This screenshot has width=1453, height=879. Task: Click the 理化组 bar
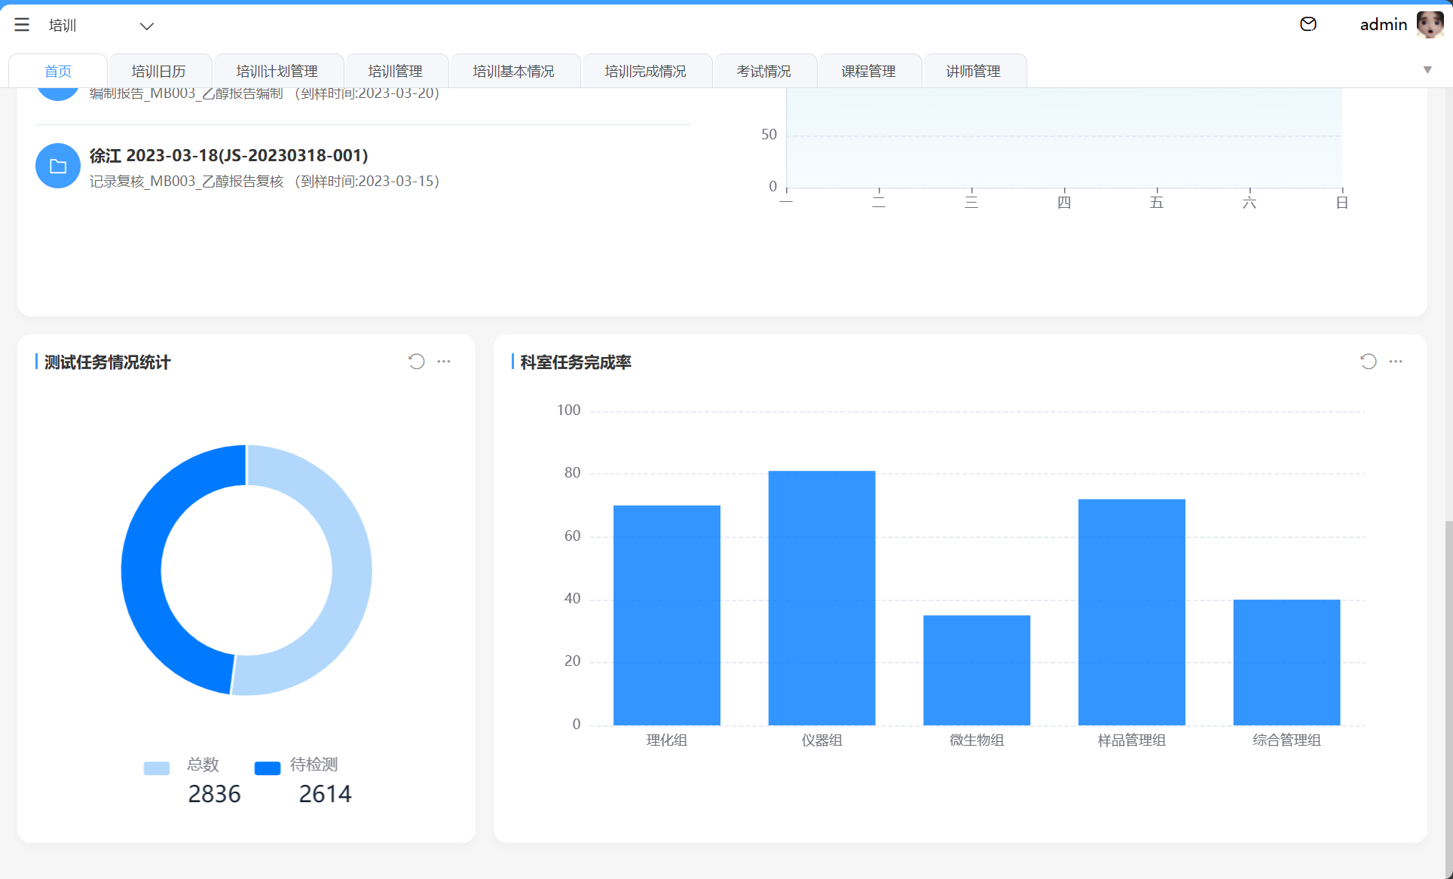667,615
